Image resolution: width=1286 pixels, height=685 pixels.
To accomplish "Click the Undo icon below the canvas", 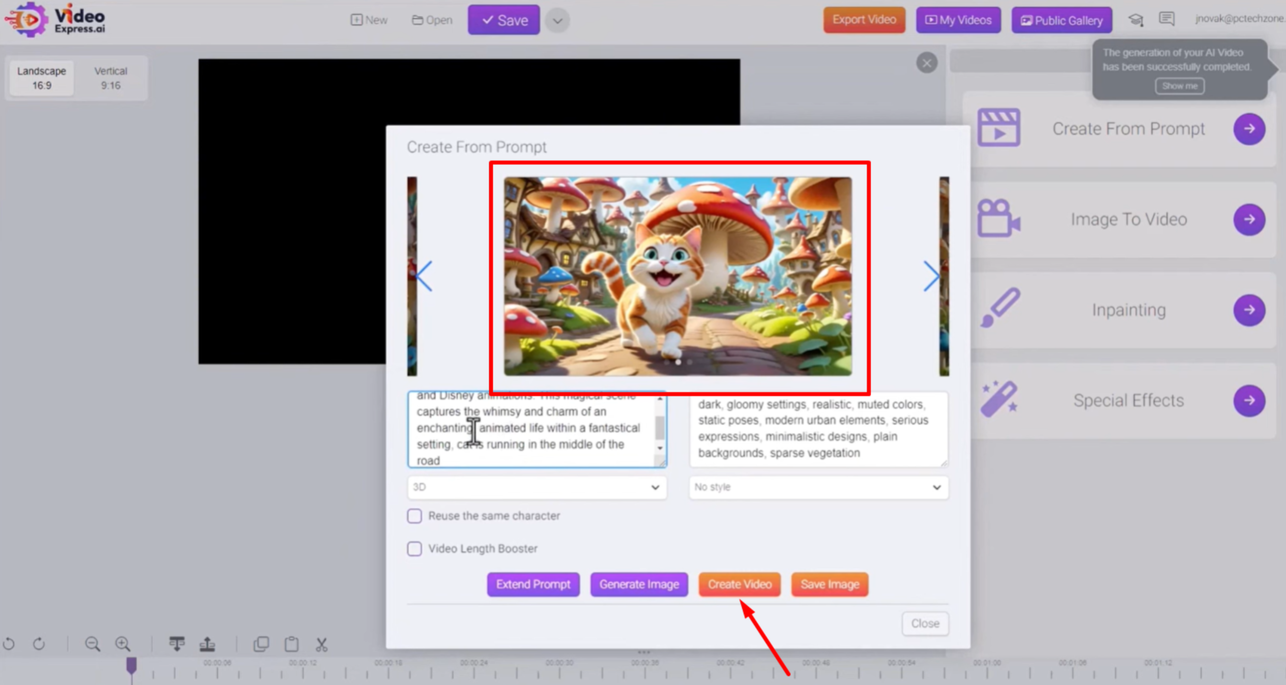I will point(9,644).
